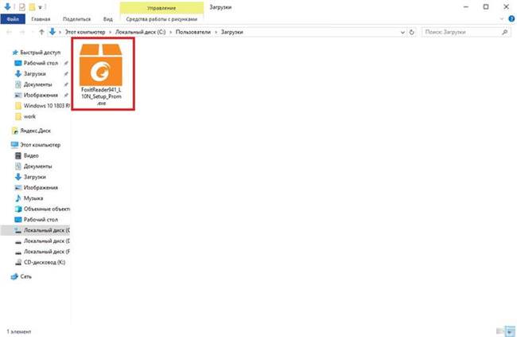Open Загрузки under Быстрый доступ
Viewport: 517px width, 337px height.
point(35,73)
